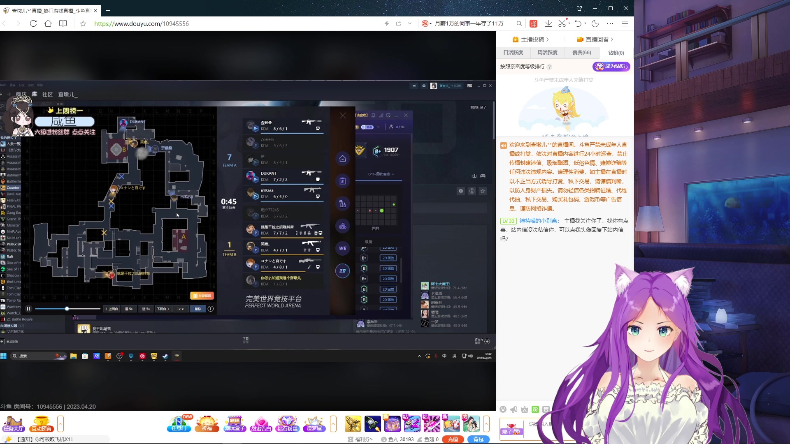Image resolution: width=790 pixels, height=444 pixels.
Task: Open the browser hamburger menu
Action: [625, 23]
